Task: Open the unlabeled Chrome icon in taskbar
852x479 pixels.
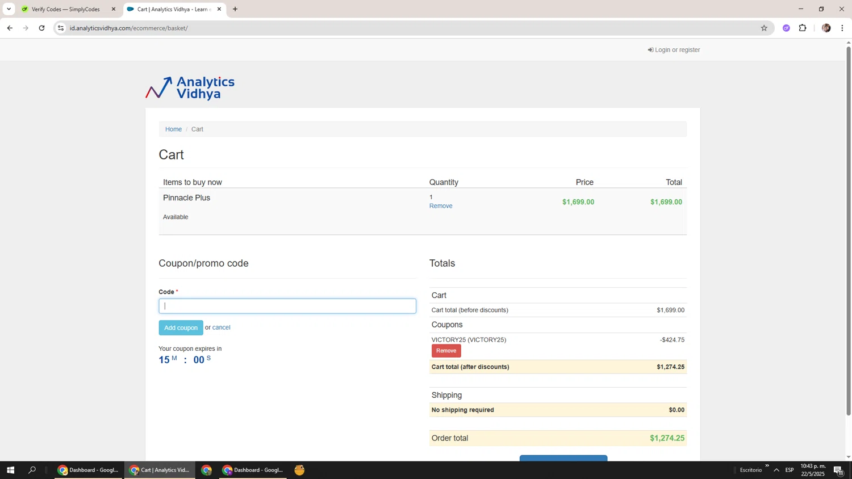Action: tap(206, 470)
